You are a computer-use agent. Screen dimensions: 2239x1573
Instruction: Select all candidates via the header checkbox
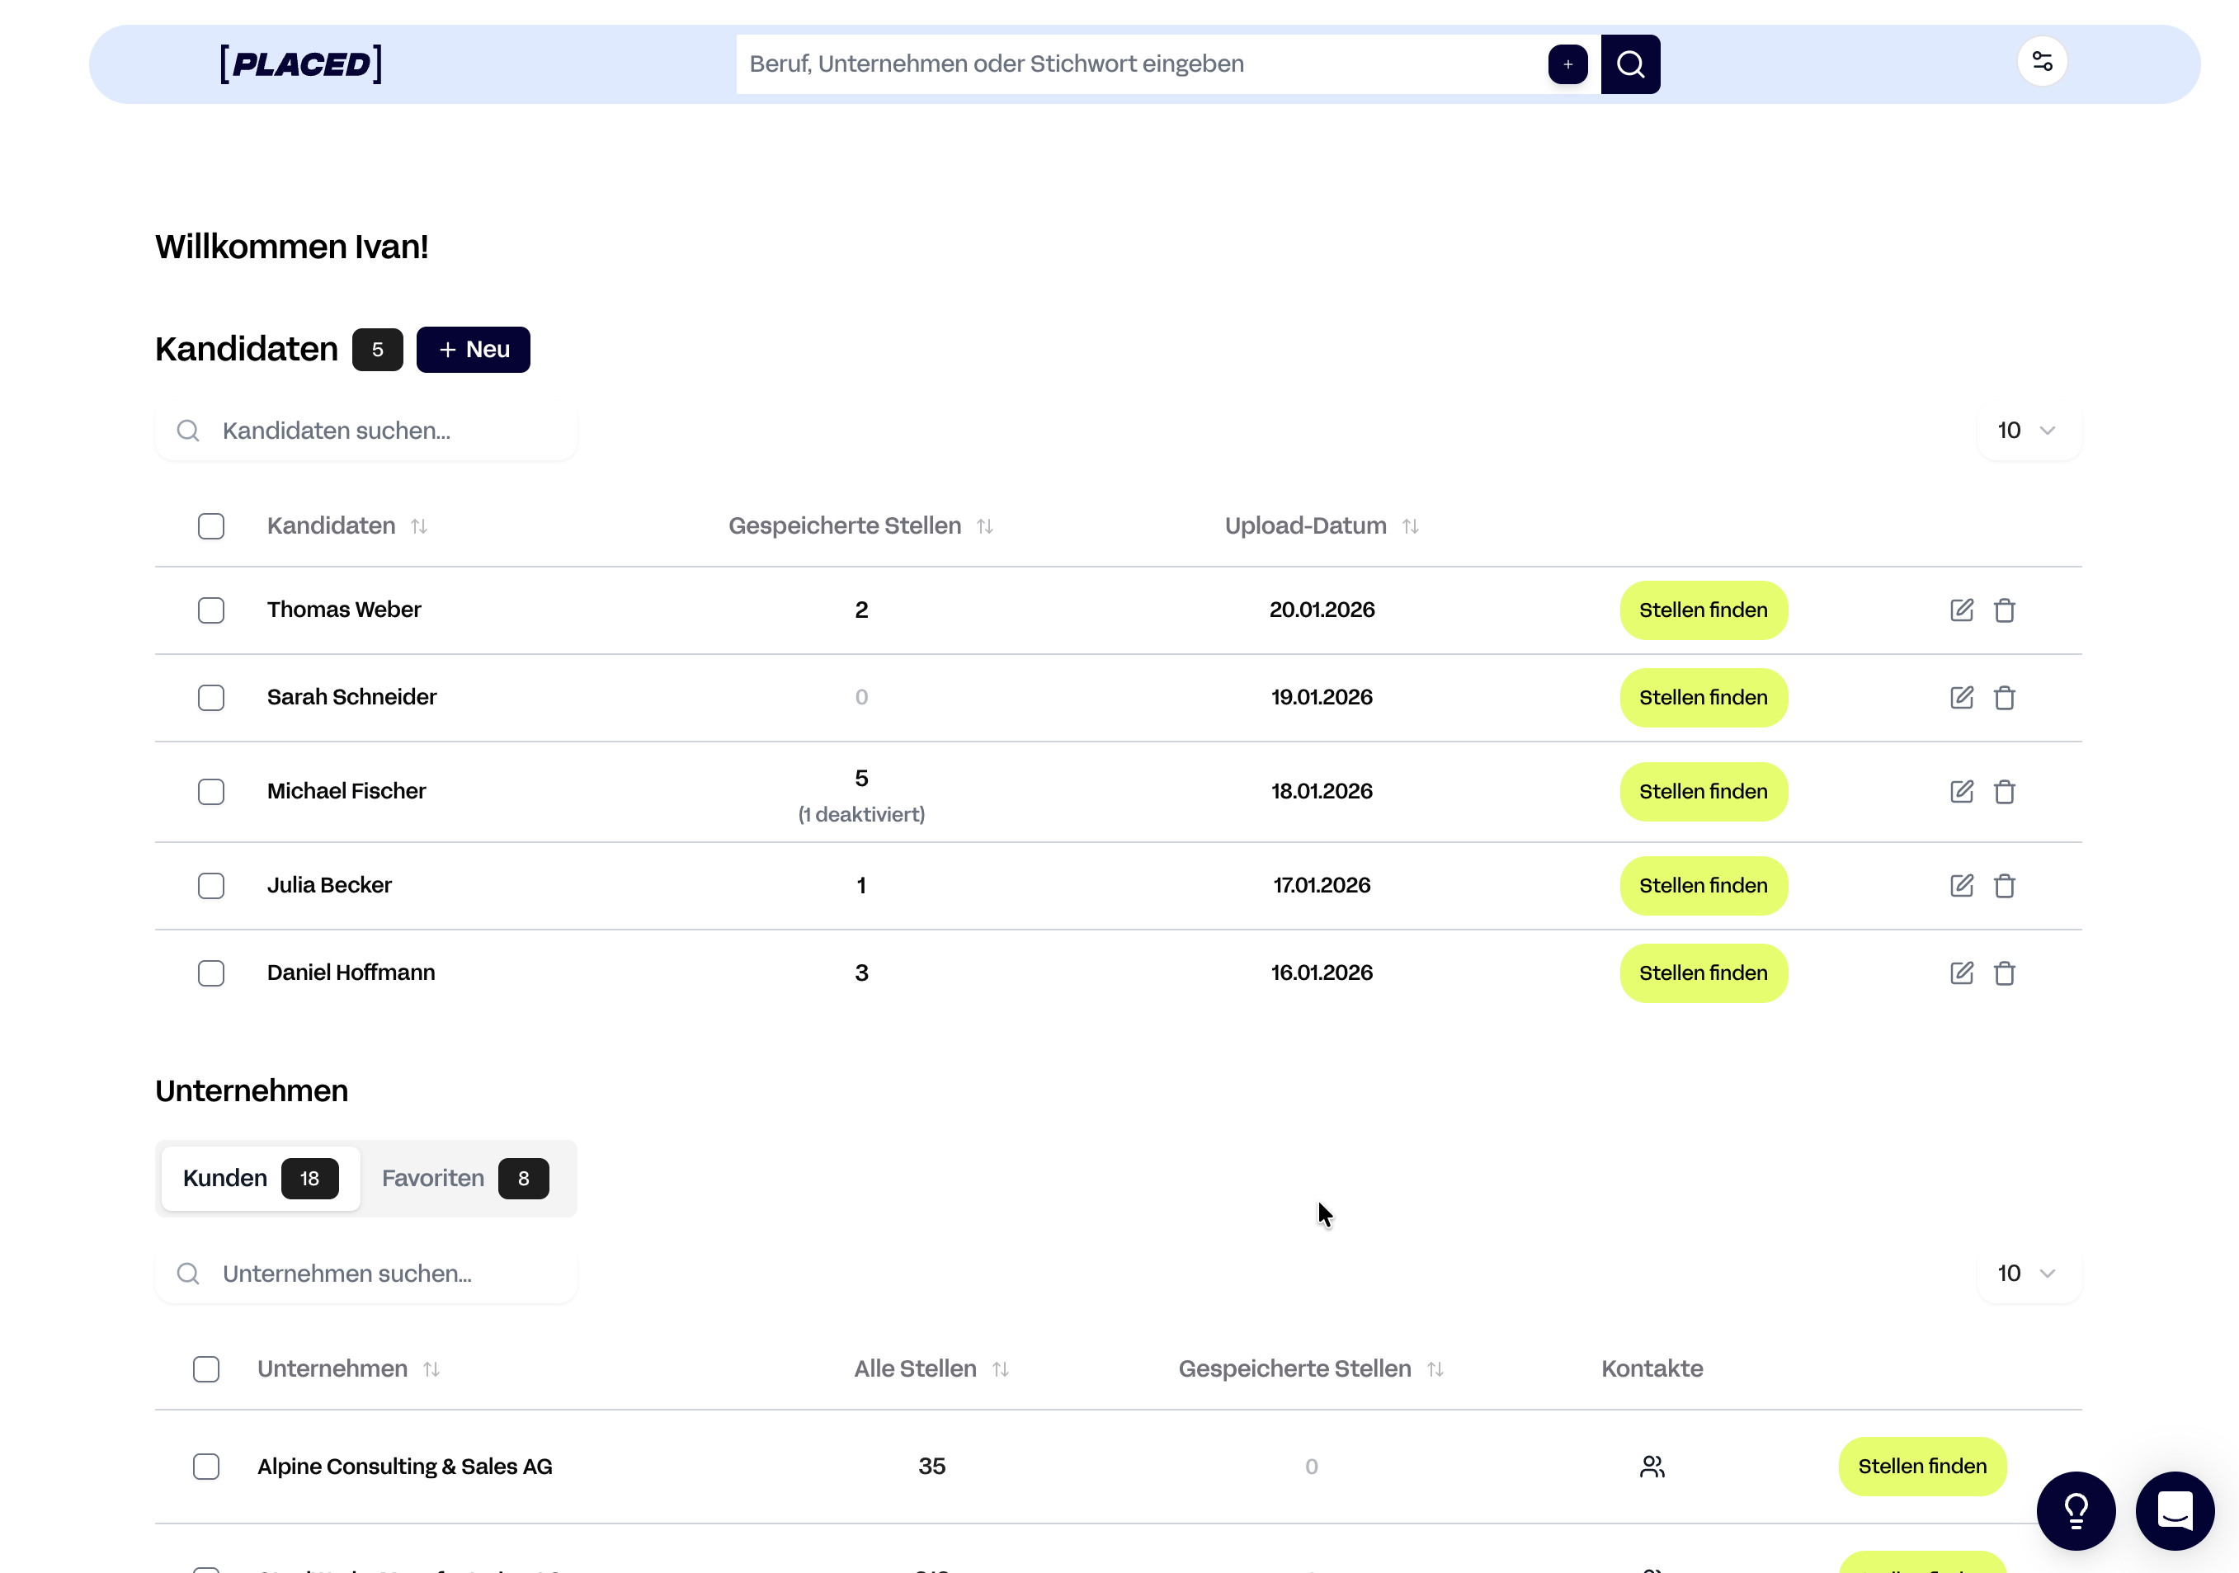pyautogui.click(x=210, y=525)
